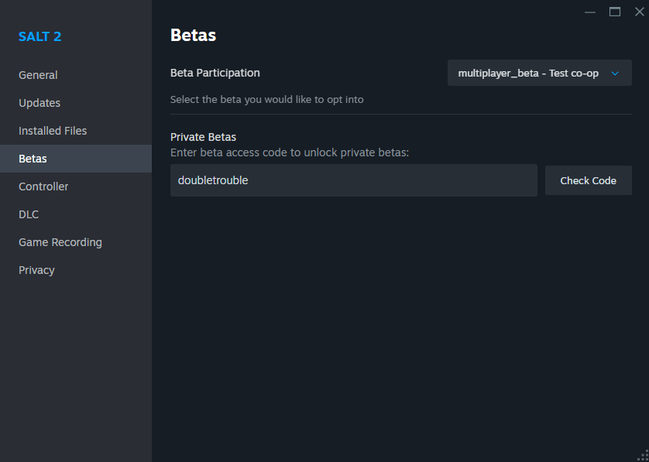This screenshot has width=649, height=462.
Task: Click the Private Betas heading
Action: click(x=203, y=137)
